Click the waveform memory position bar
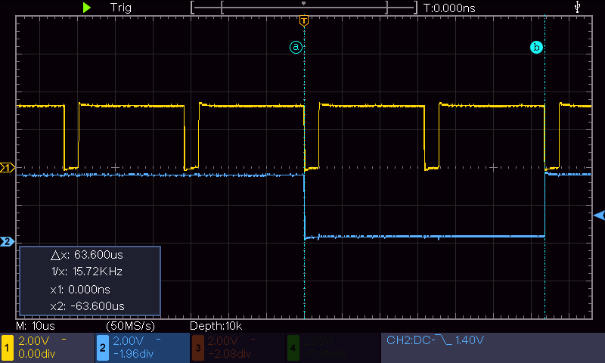 coord(304,8)
